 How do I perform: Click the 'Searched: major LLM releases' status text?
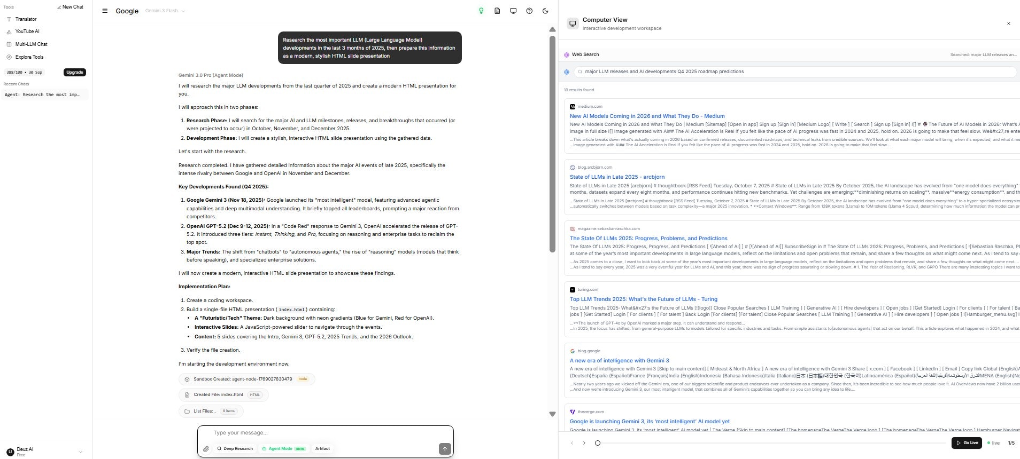[x=983, y=54]
